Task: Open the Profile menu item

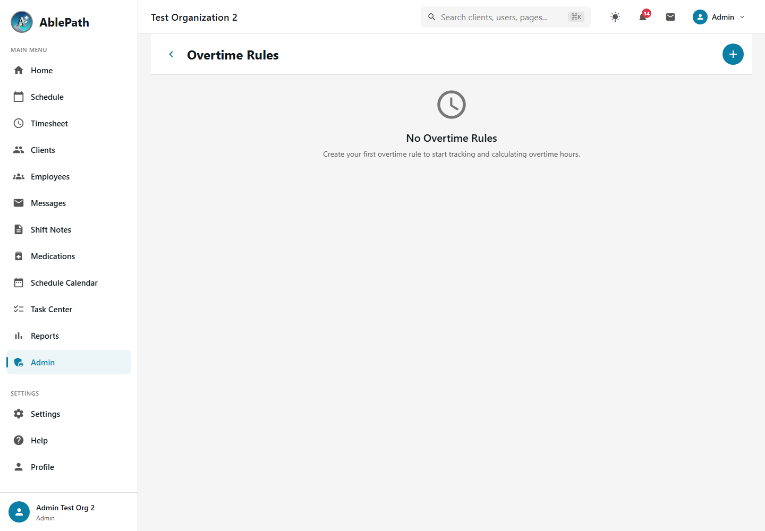Action: coord(69,467)
